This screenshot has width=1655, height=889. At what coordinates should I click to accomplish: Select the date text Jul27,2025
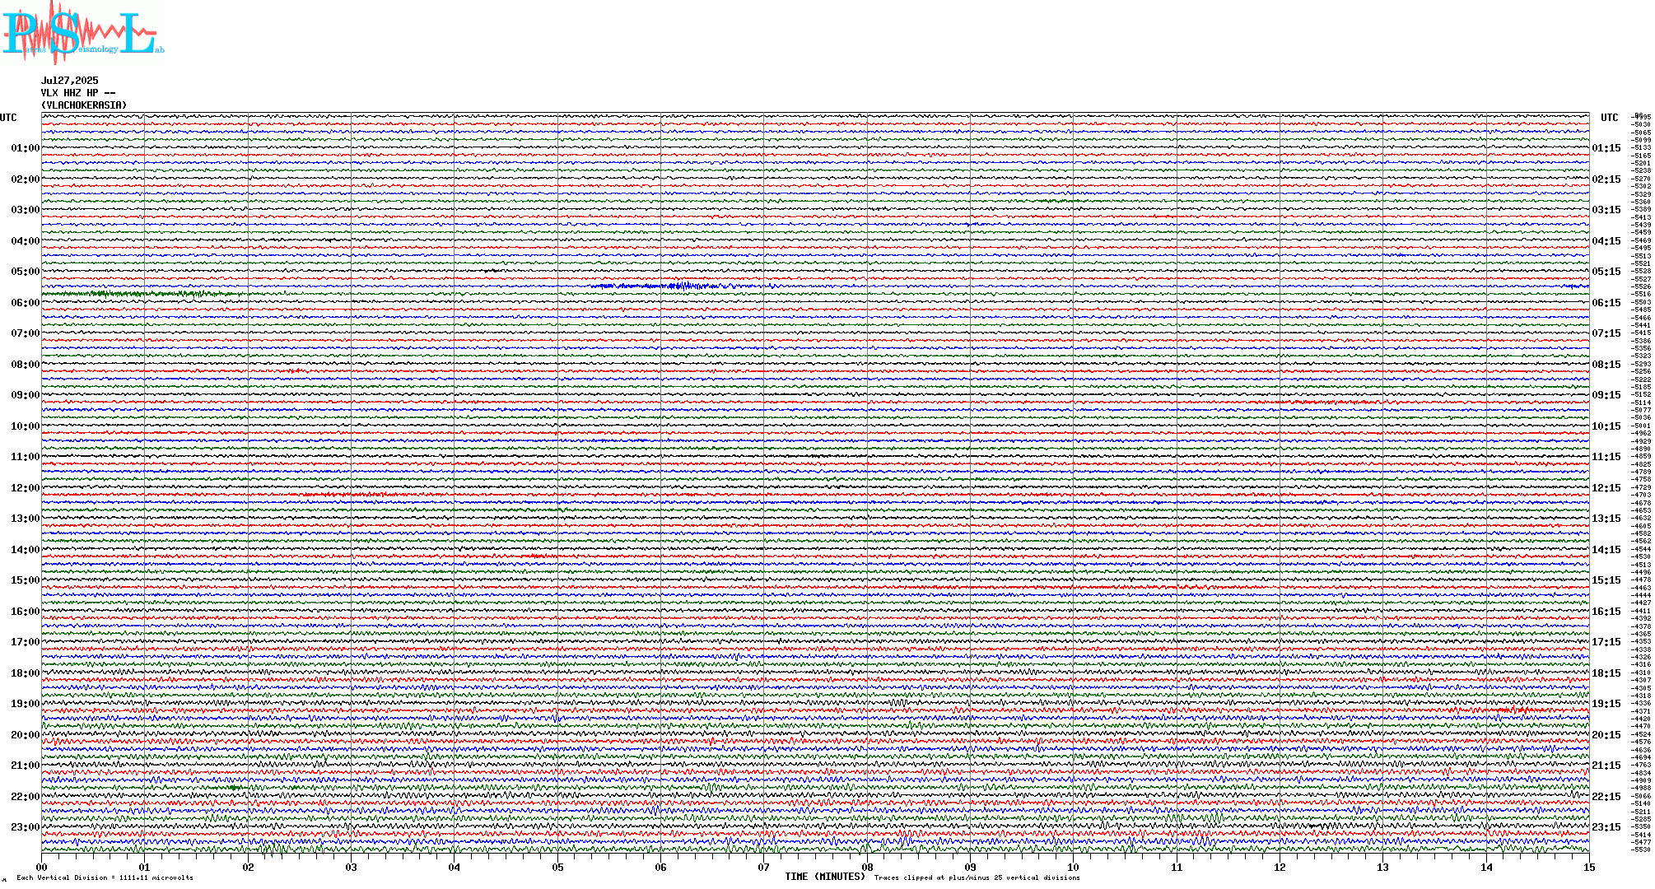point(70,81)
